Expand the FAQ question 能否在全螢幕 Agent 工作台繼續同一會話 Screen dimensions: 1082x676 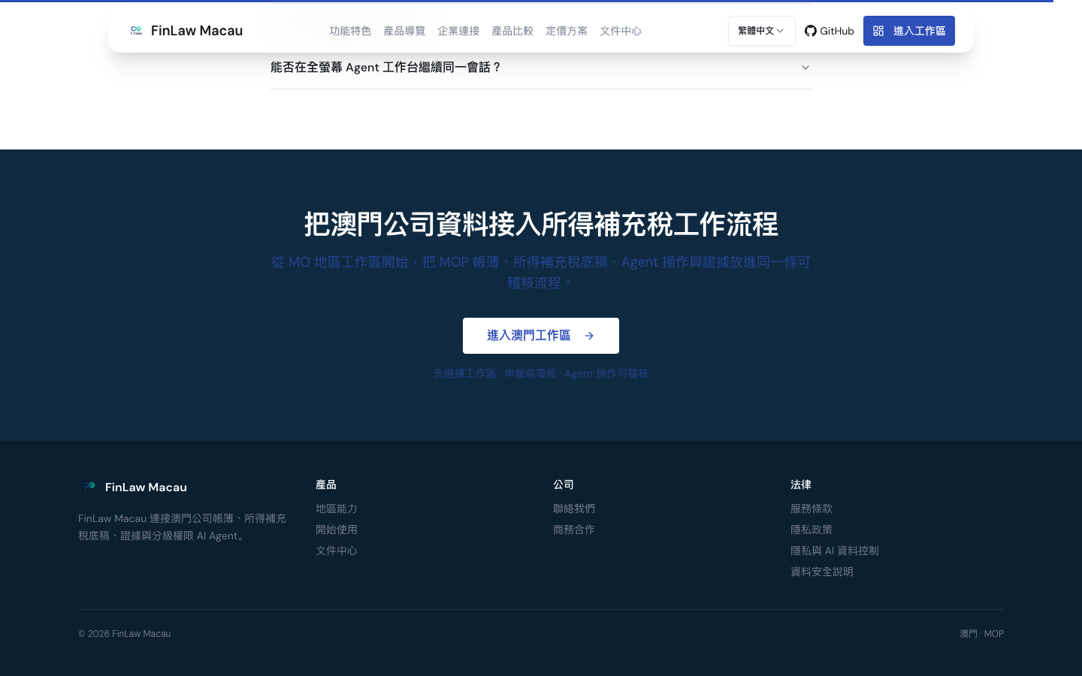pos(541,68)
